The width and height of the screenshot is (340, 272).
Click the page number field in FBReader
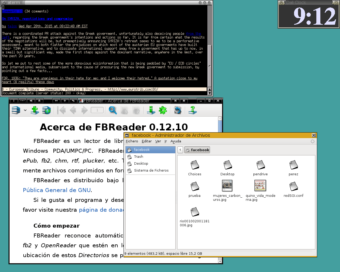(x=97, y=110)
